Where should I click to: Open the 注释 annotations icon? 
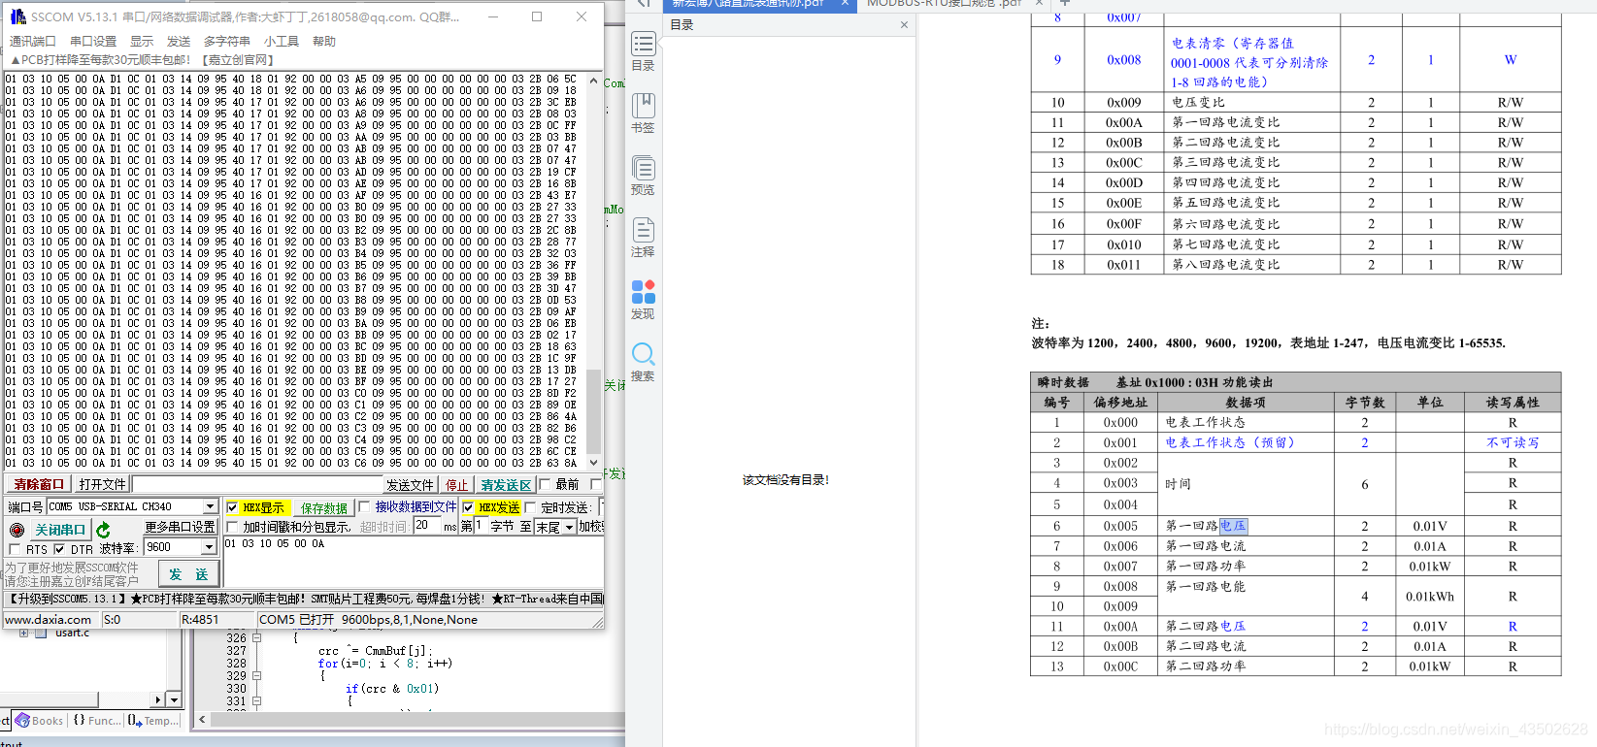click(x=643, y=230)
